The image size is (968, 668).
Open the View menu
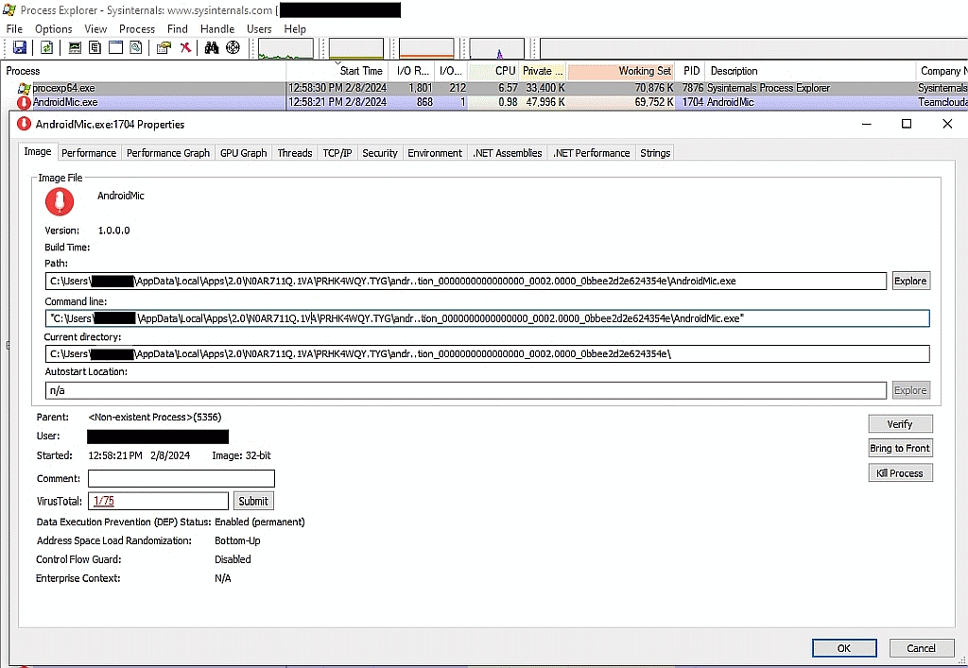click(x=95, y=29)
